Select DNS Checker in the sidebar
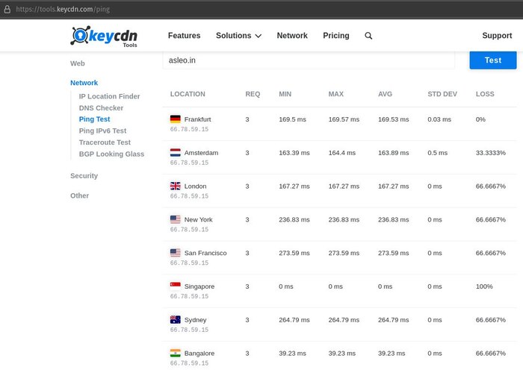 click(x=101, y=108)
